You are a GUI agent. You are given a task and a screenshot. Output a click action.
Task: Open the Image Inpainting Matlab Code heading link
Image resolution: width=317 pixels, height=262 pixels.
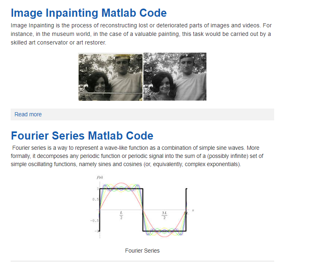pos(89,13)
